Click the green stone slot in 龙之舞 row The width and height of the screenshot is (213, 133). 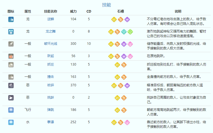[130, 32]
